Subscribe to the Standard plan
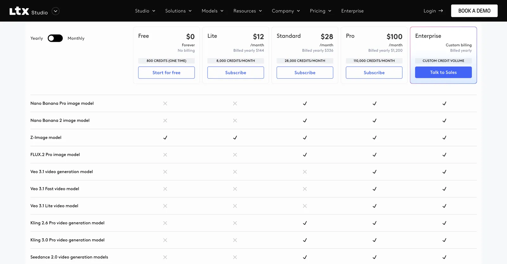This screenshot has height=264, width=507. click(x=305, y=72)
